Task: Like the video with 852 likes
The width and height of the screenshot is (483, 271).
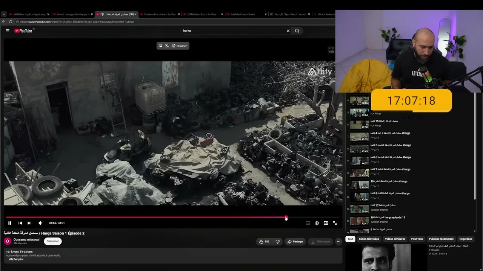Action: [264, 242]
